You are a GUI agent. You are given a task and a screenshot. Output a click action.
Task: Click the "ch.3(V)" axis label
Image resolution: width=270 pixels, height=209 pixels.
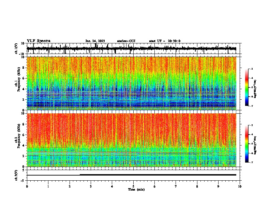16,175
